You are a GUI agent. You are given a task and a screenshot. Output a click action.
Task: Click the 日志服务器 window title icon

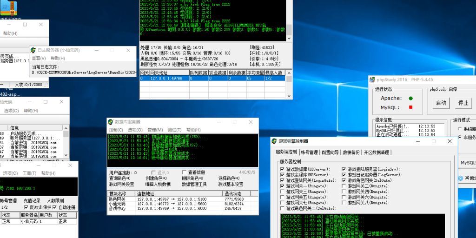click(x=33, y=50)
